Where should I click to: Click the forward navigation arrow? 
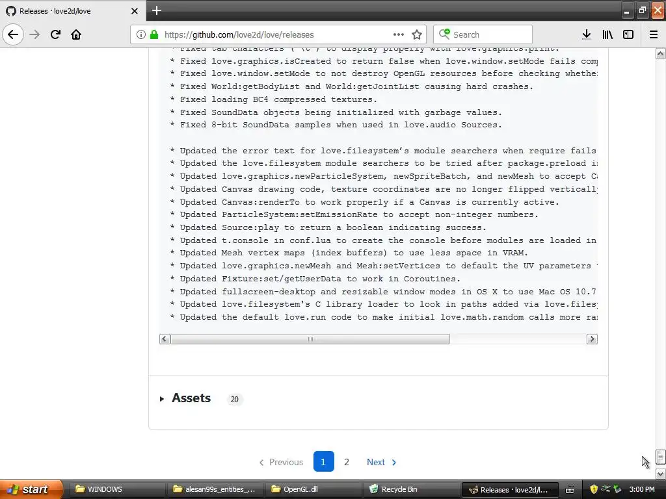(x=34, y=34)
